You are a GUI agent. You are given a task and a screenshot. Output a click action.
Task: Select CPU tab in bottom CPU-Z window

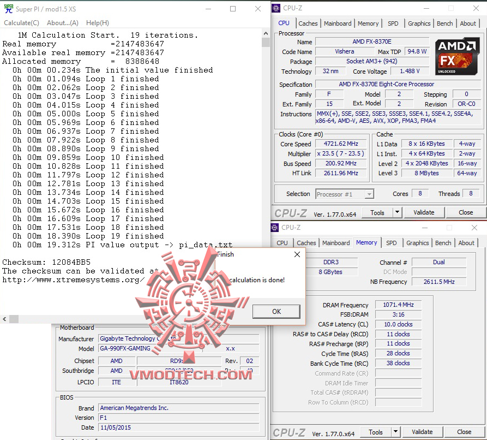282,243
